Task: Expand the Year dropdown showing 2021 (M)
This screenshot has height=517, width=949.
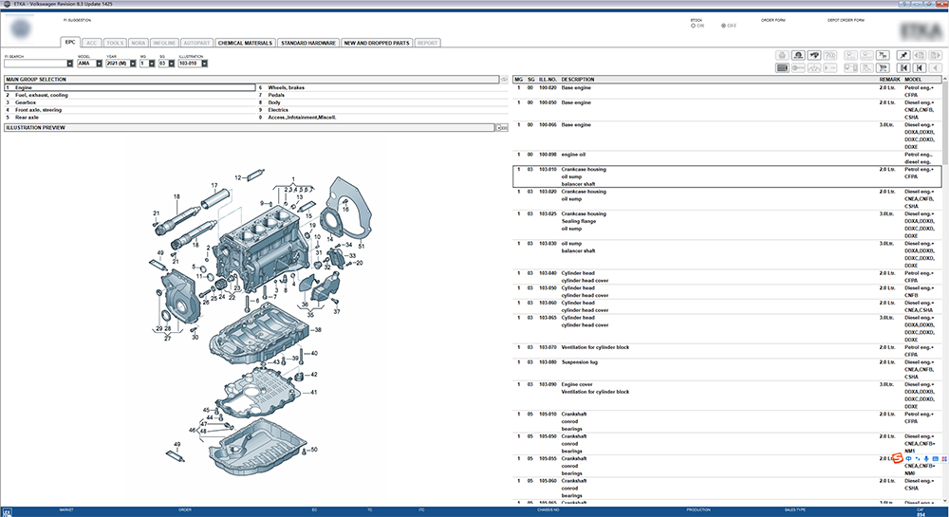Action: point(131,64)
